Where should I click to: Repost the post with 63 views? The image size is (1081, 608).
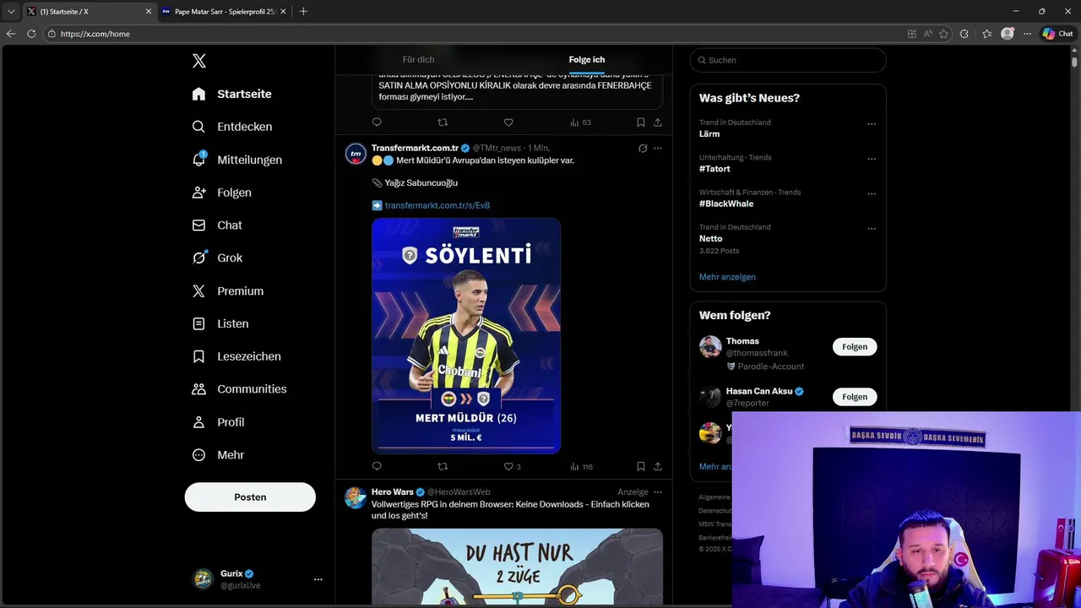click(x=443, y=122)
